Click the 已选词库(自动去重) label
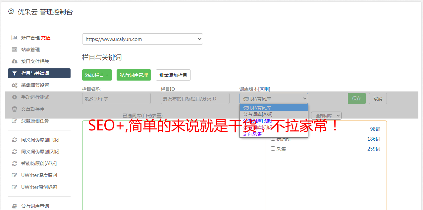This screenshot has width=423, height=210. pos(142,116)
